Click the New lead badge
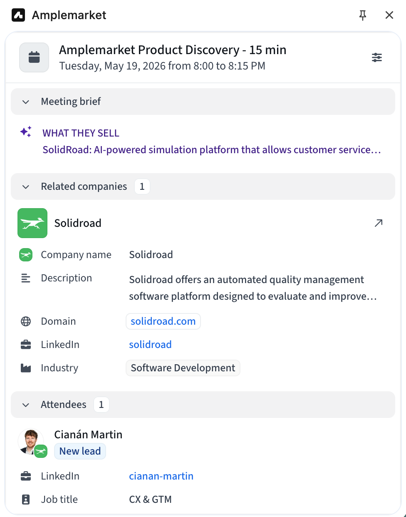The image size is (406, 517). pyautogui.click(x=80, y=451)
